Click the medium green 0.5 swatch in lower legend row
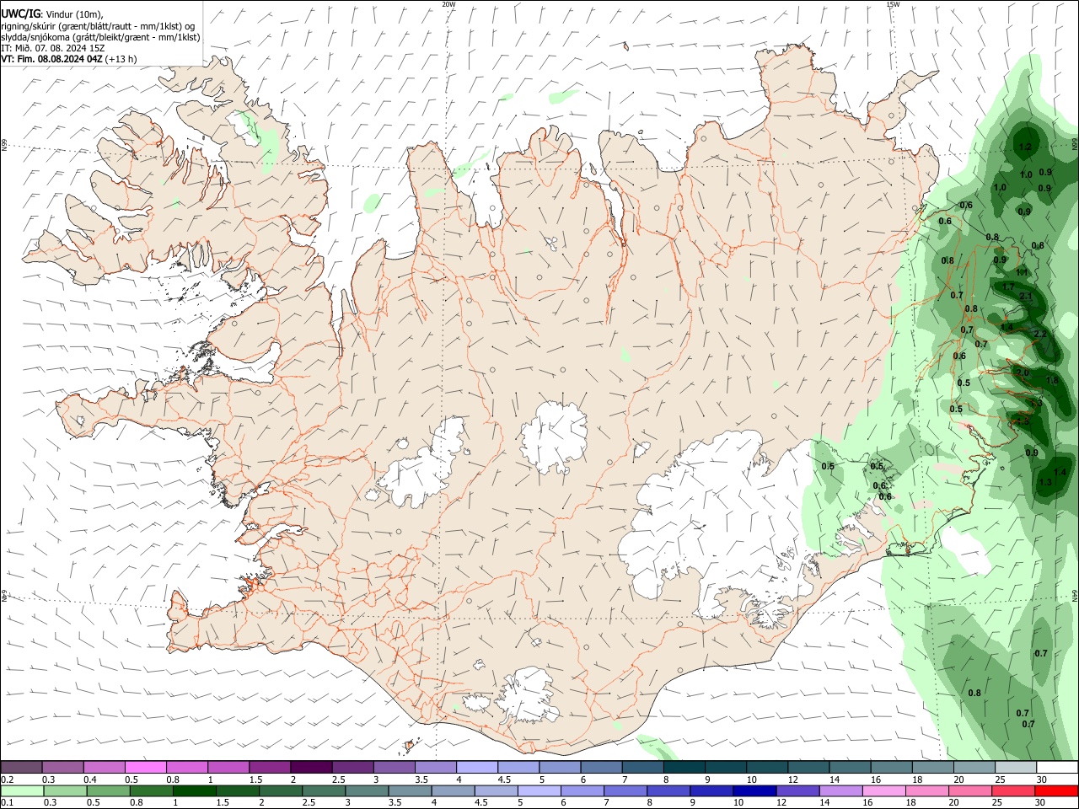Screen dimensions: 1079x809 click(x=108, y=791)
